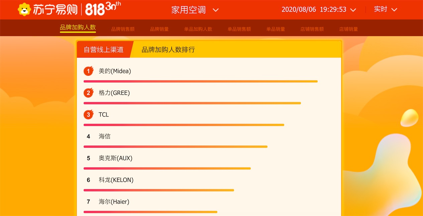423x216 pixels.
Task: Click the 格力(GREE) brand entry
Action: [114, 93]
